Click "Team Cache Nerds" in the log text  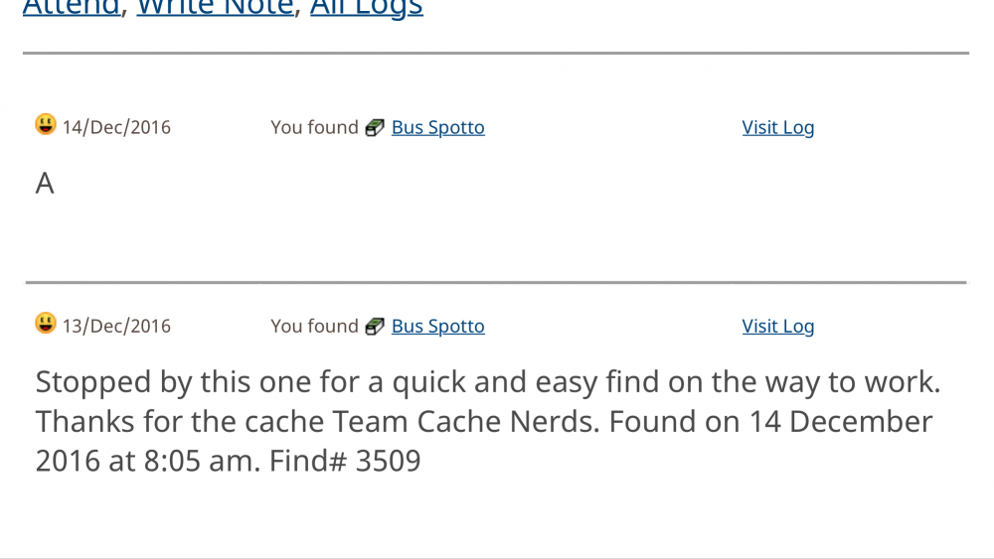tap(466, 422)
